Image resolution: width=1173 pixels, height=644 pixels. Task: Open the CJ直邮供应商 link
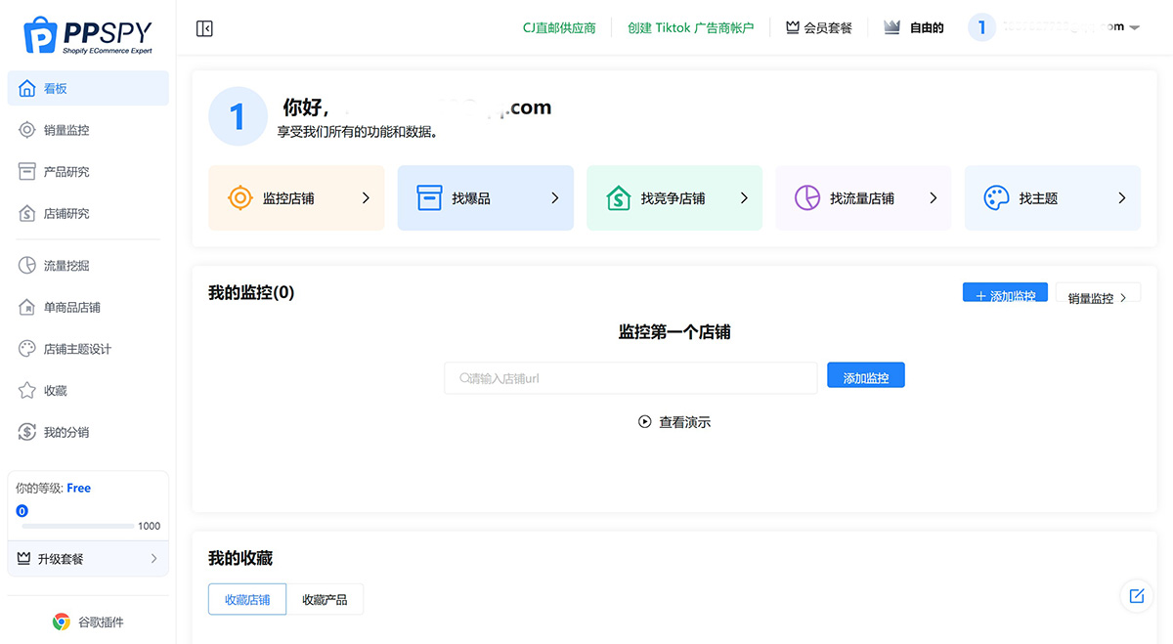point(559,28)
